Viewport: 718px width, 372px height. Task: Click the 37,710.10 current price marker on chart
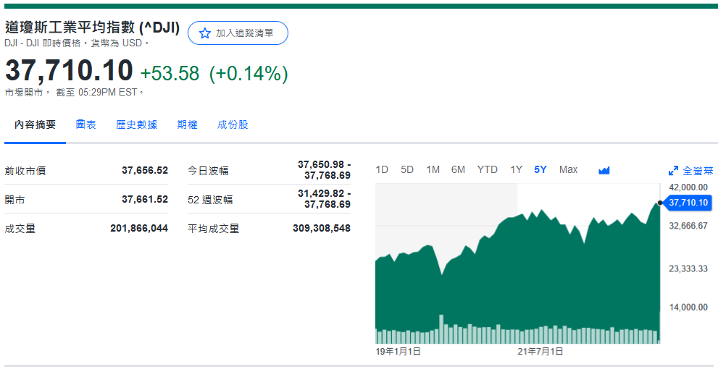(x=688, y=203)
